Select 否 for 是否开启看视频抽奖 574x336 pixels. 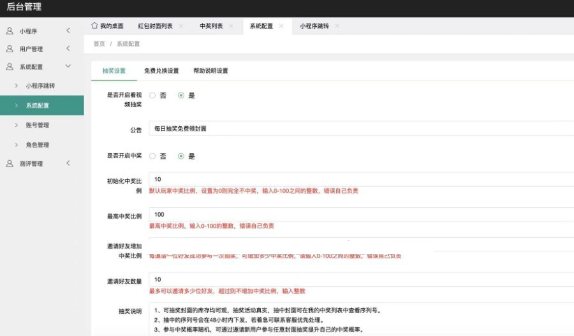(x=152, y=95)
